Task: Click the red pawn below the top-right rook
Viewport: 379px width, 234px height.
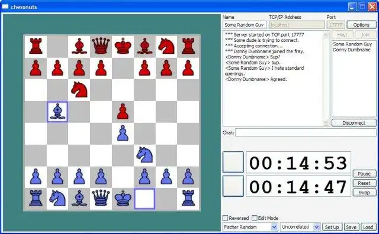Action: [x=188, y=68]
